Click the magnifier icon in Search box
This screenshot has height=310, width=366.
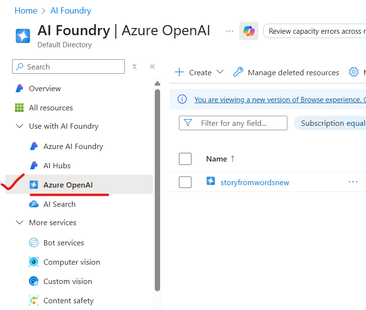[20, 67]
